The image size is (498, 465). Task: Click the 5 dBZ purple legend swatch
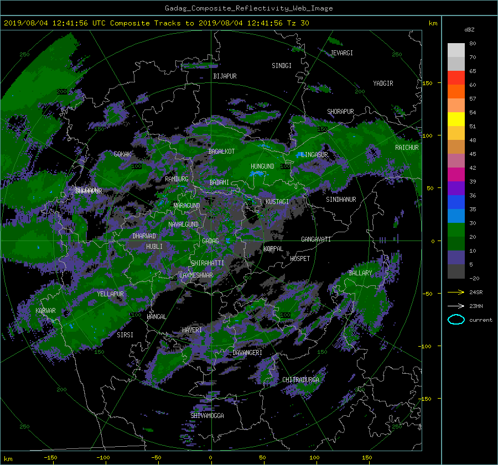456,257
